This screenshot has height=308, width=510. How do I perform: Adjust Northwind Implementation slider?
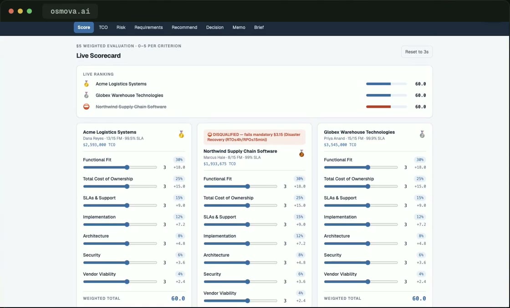(x=240, y=243)
